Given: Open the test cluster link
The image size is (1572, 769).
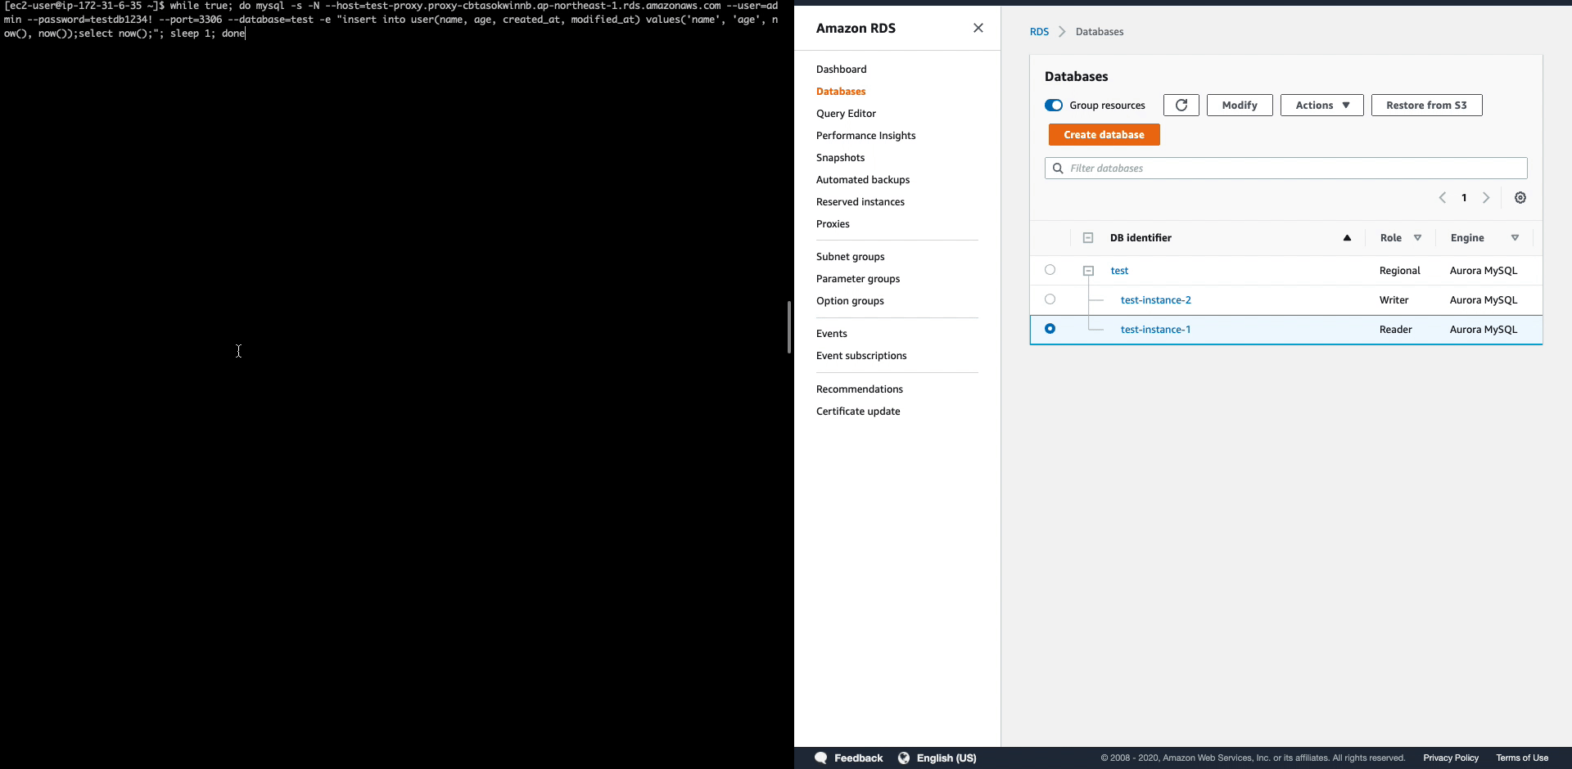Looking at the screenshot, I should tap(1119, 270).
